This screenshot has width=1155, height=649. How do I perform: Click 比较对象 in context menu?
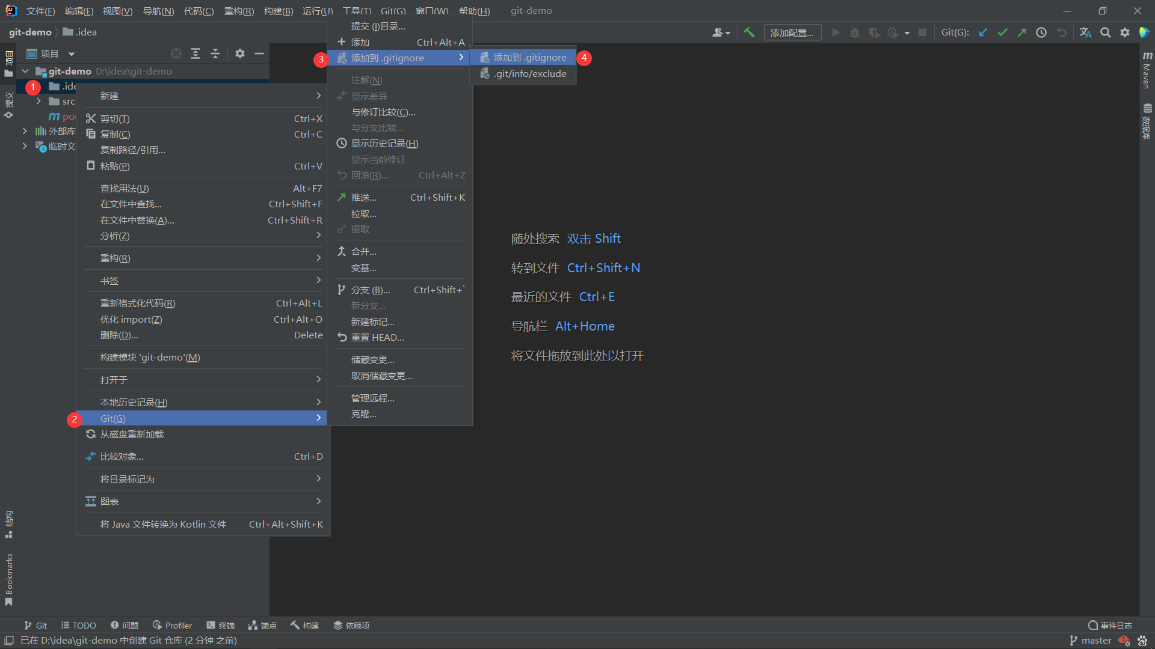pyautogui.click(x=203, y=456)
